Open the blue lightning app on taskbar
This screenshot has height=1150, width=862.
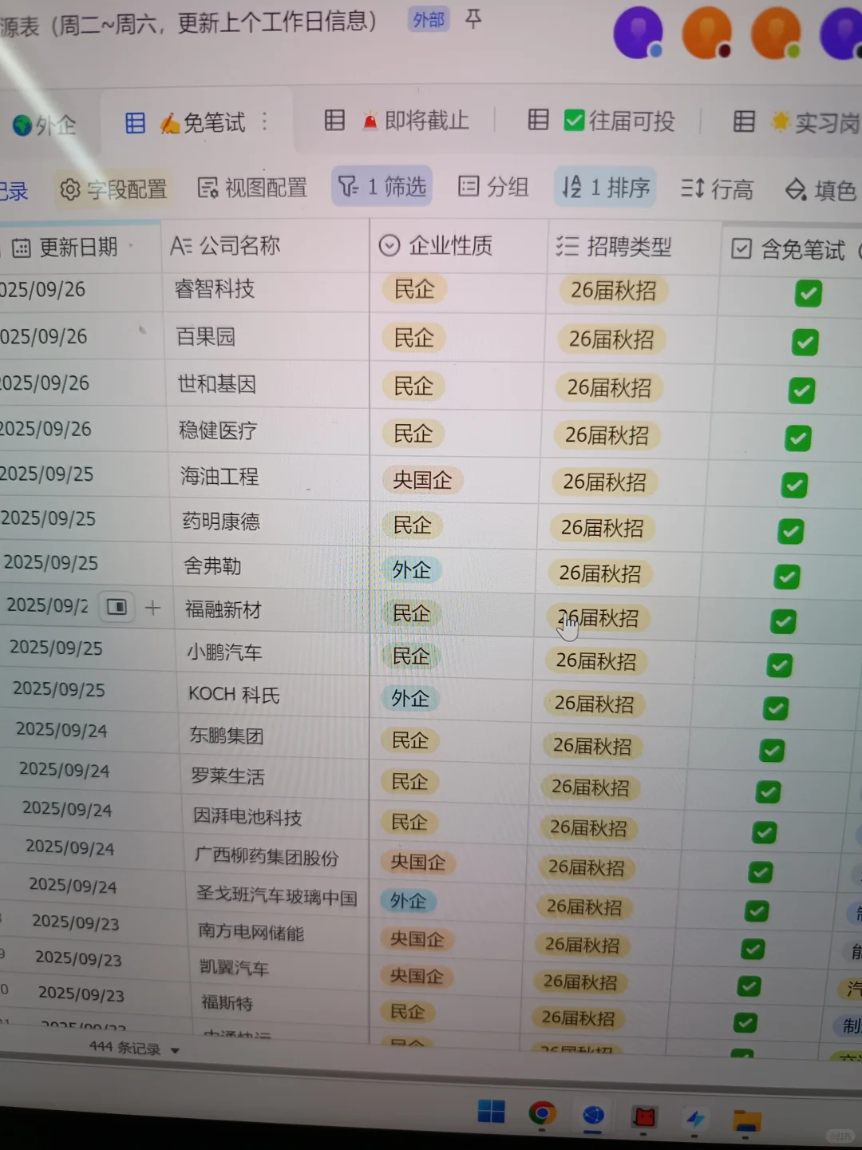[695, 1119]
